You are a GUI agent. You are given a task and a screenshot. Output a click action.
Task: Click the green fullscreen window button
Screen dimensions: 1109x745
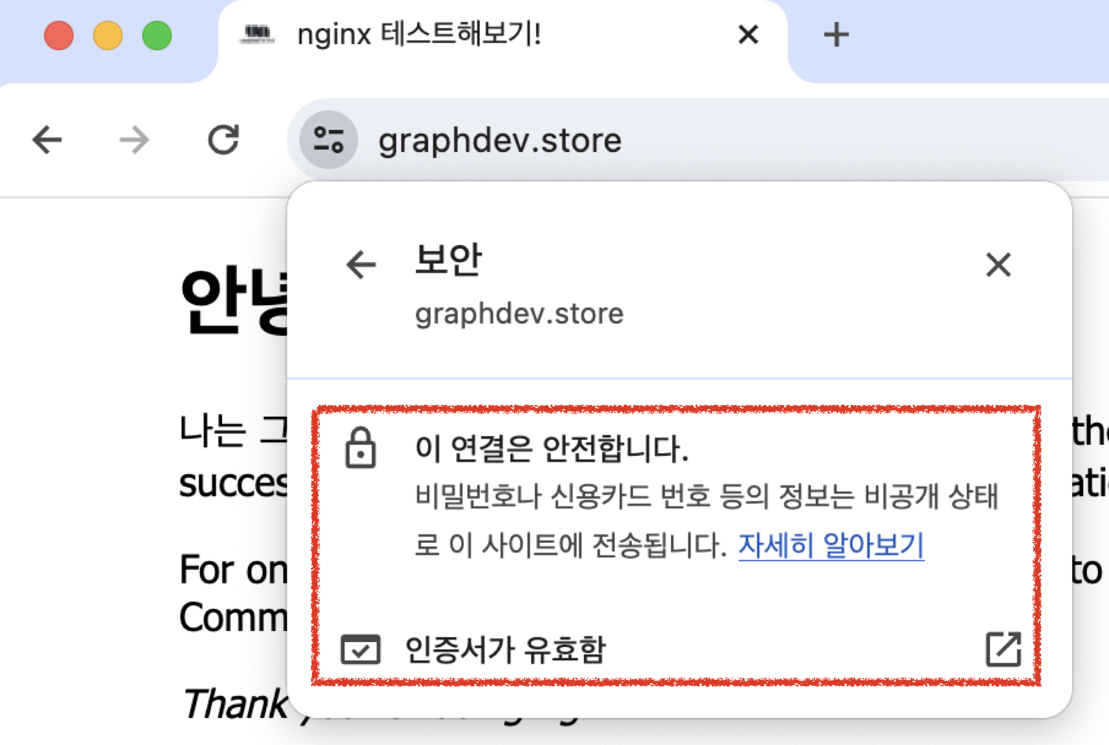pos(157,36)
